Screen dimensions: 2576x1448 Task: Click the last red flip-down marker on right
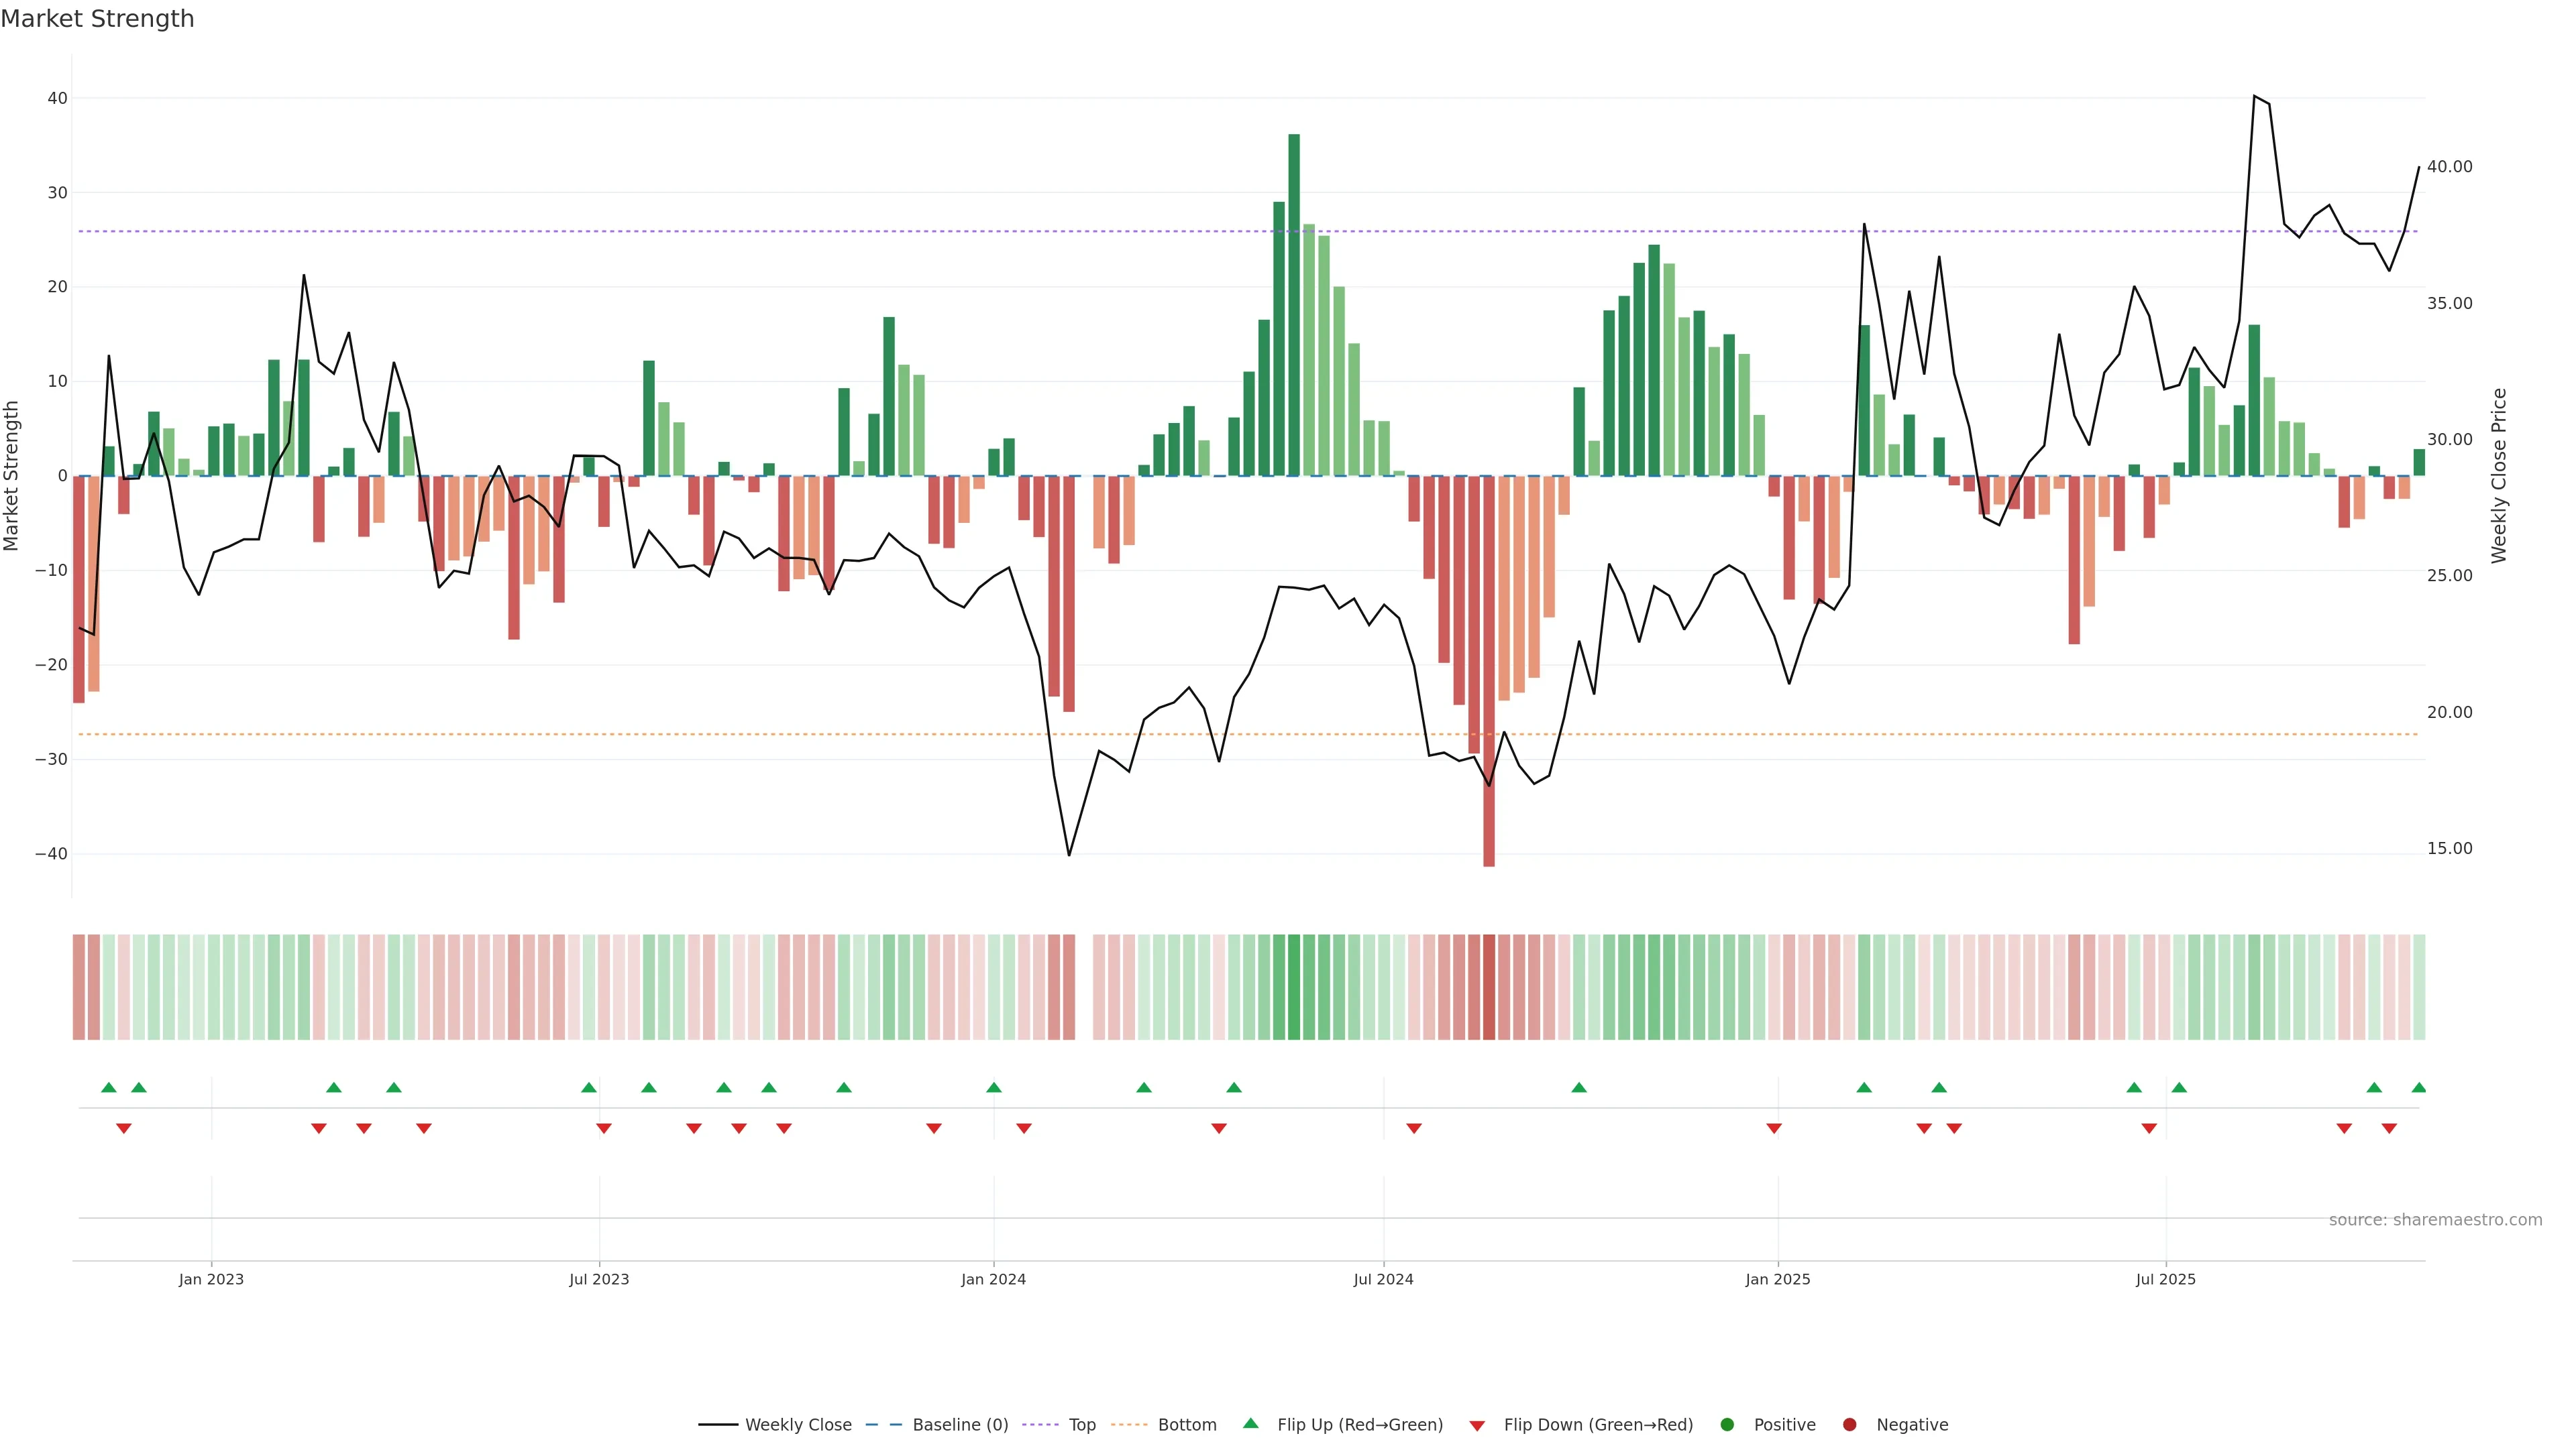click(x=2389, y=1128)
